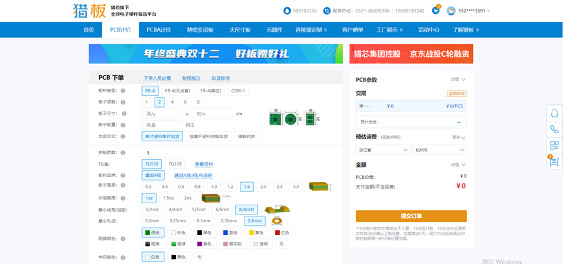563x264 pixels.
Task: Go to PCBA计价 tab
Action: tap(159, 30)
